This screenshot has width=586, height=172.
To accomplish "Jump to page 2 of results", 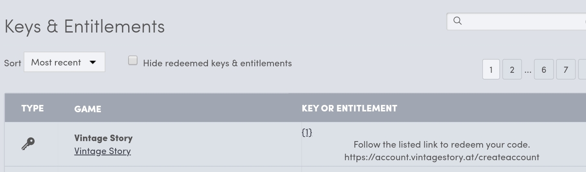I will [512, 70].
